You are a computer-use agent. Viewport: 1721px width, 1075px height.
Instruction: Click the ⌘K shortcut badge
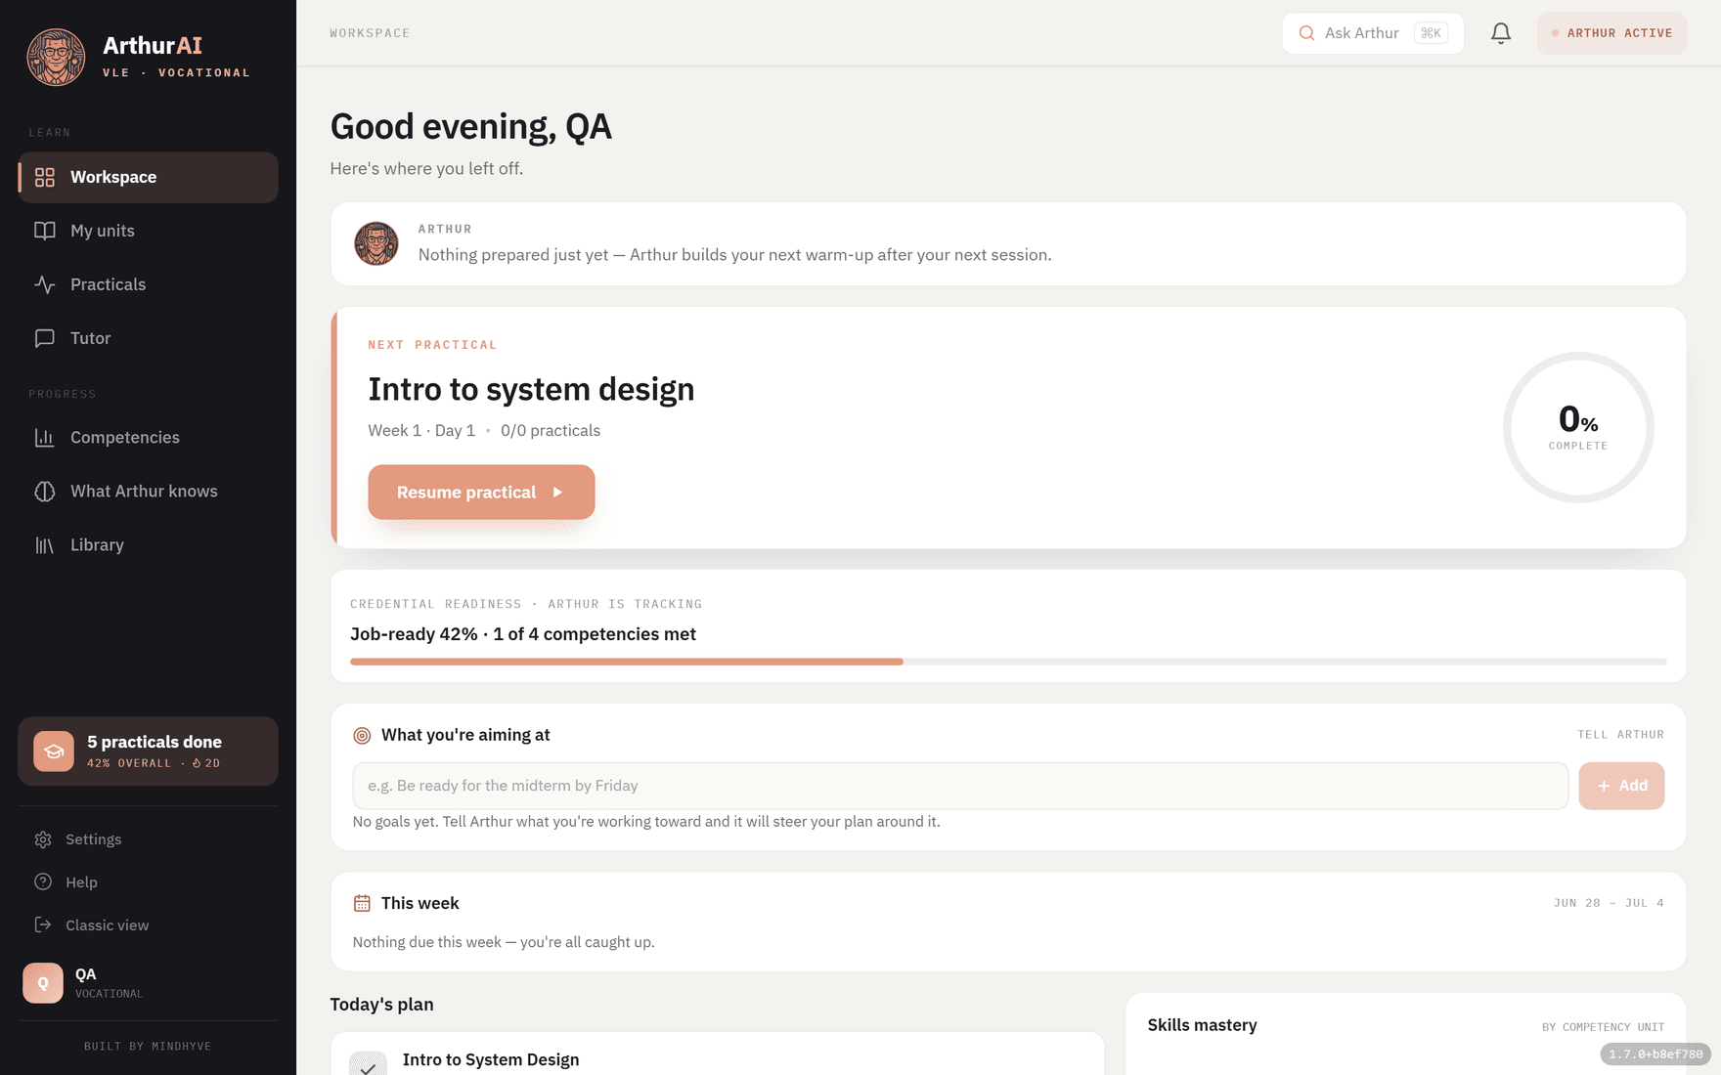[1431, 33]
